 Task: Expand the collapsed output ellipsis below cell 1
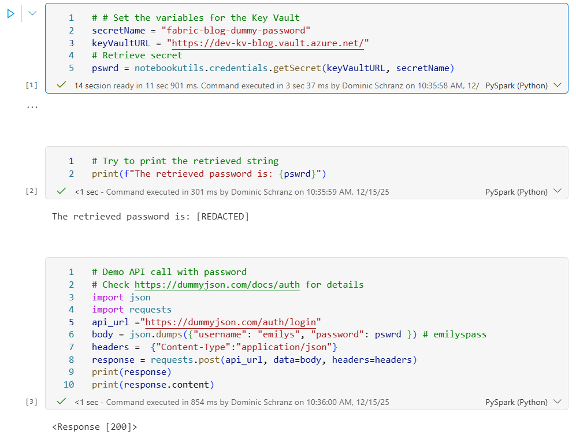[32, 107]
